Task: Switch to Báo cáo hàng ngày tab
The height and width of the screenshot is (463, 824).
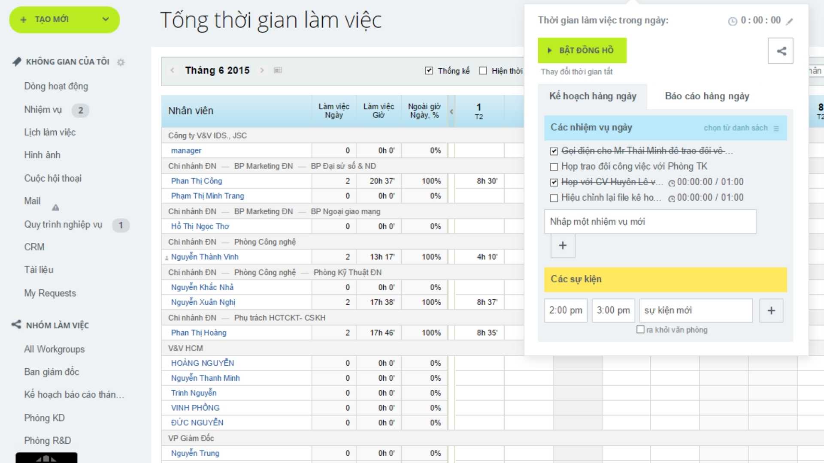Action: [707, 96]
